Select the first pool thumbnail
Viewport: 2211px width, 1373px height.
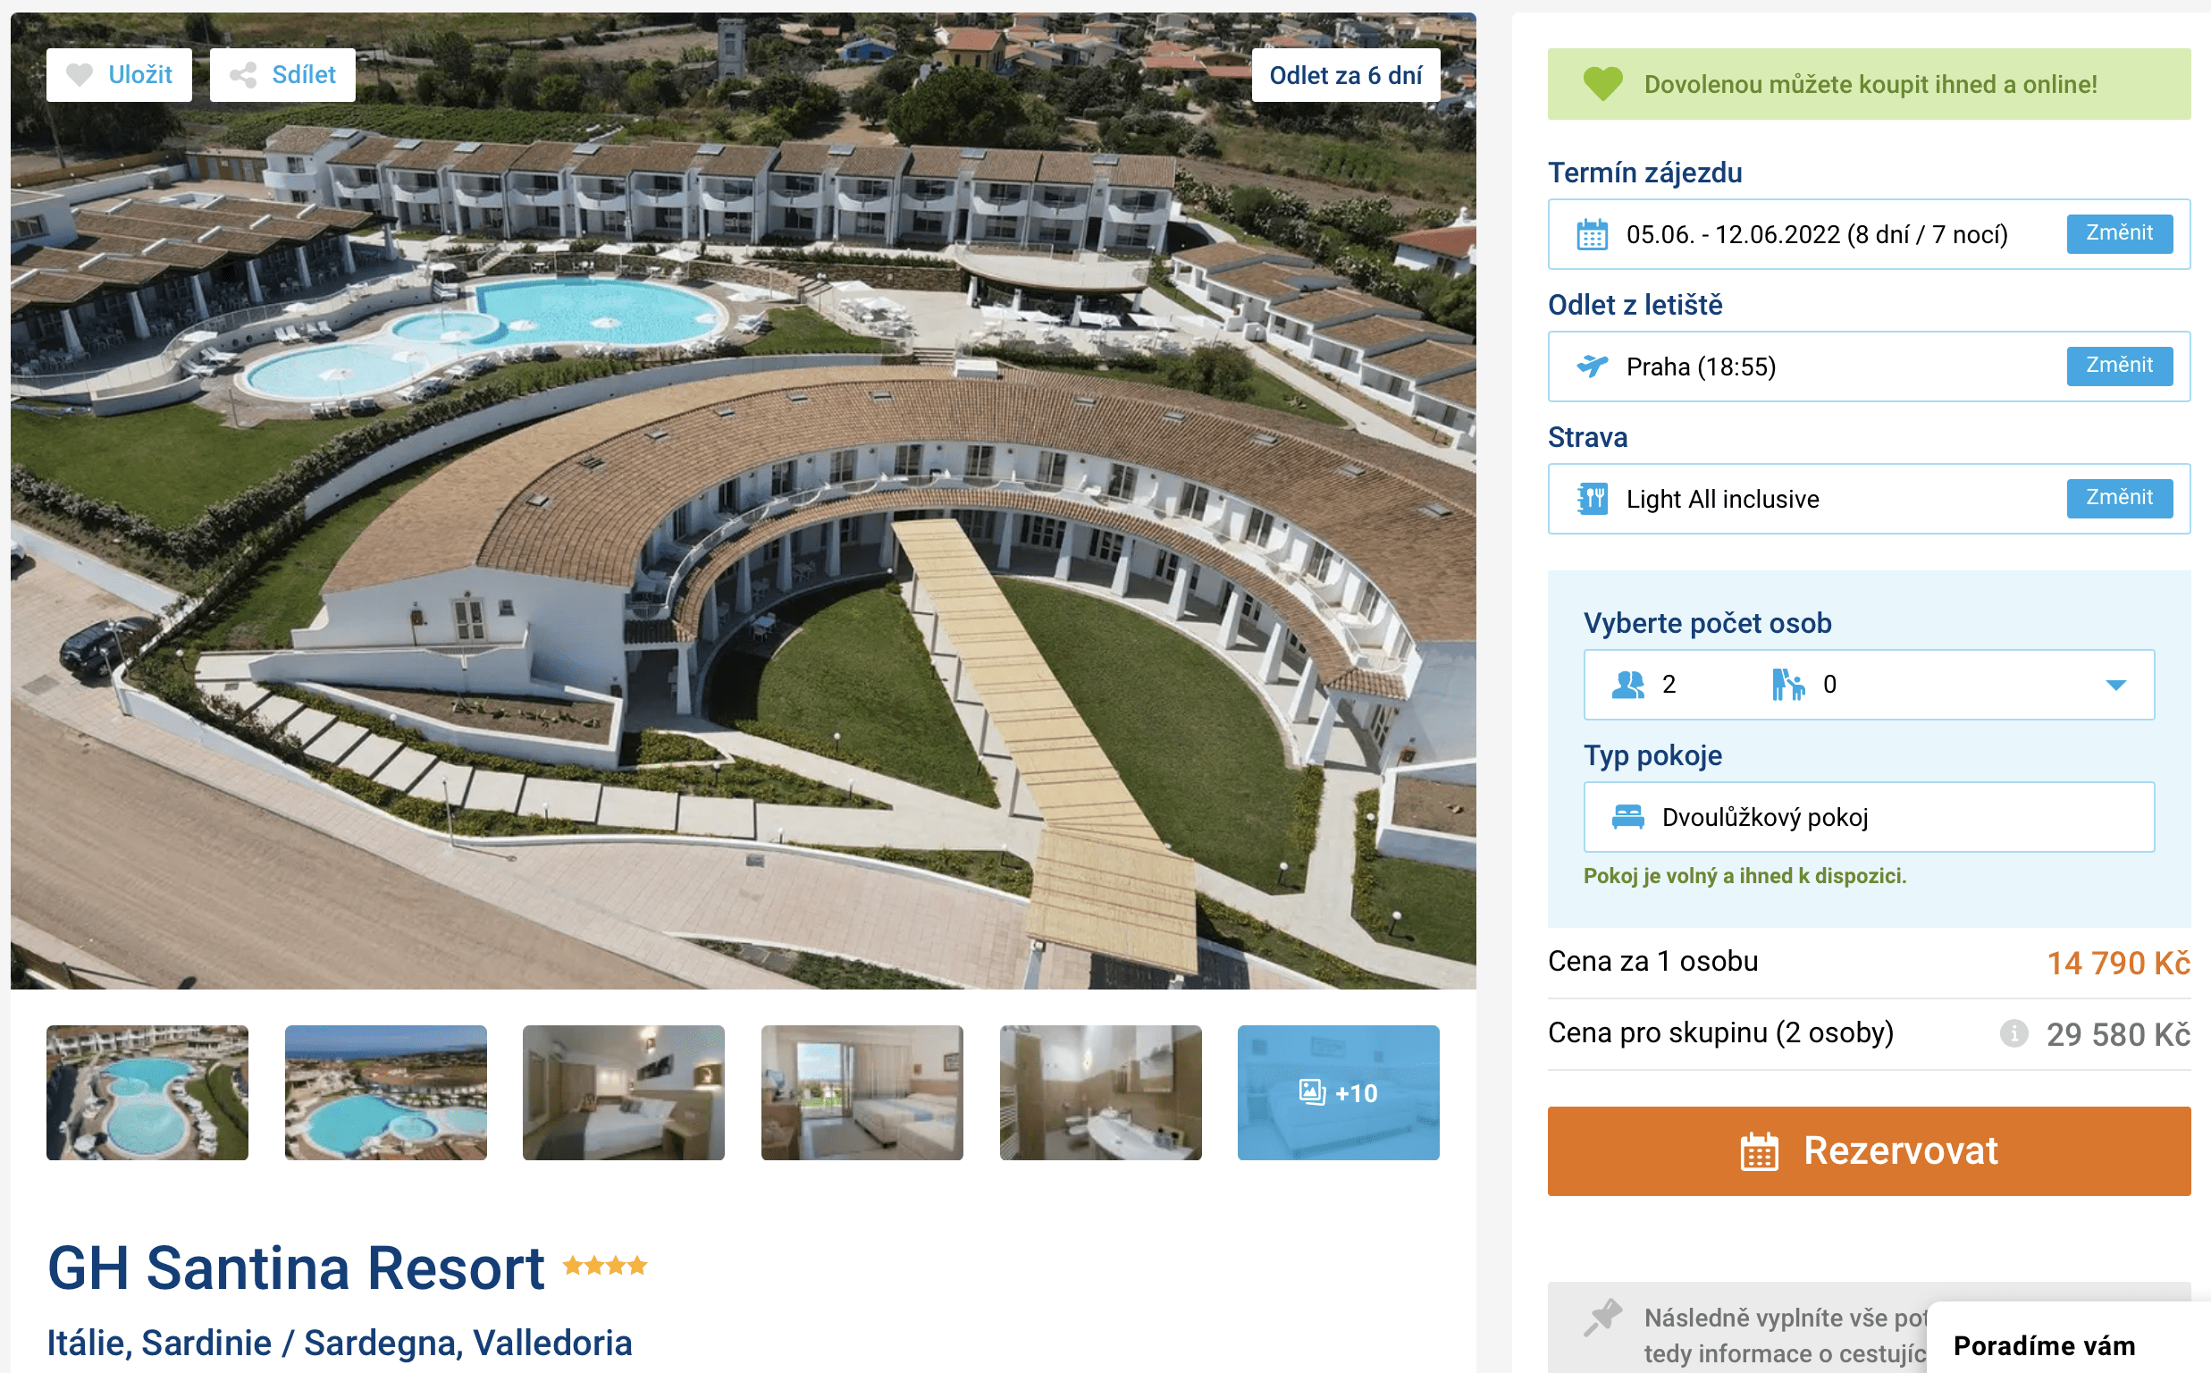[147, 1092]
